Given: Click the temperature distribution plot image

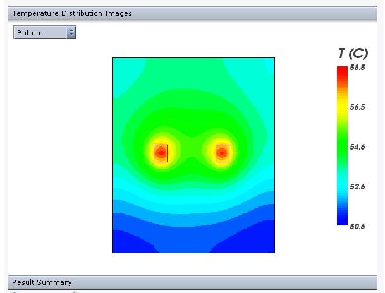Looking at the screenshot, I should coord(193,155).
